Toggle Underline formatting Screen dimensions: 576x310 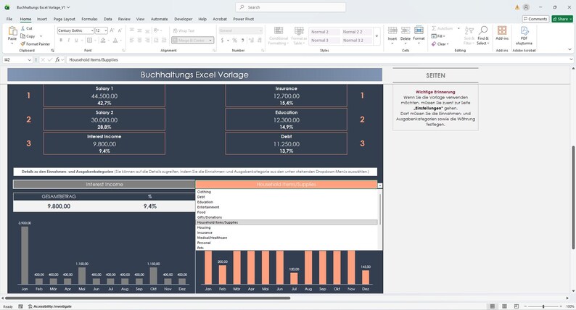(x=76, y=41)
